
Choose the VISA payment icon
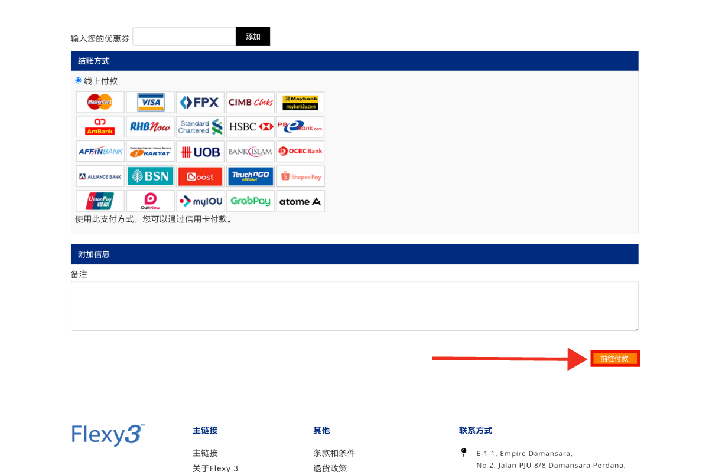click(150, 102)
